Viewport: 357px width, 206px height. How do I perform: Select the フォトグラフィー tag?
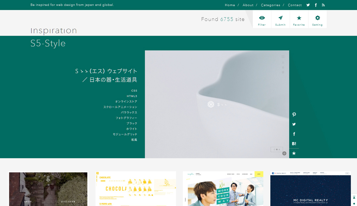tap(126, 118)
